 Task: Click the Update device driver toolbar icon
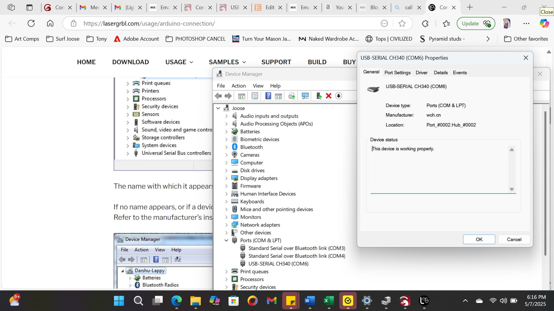pos(319,96)
